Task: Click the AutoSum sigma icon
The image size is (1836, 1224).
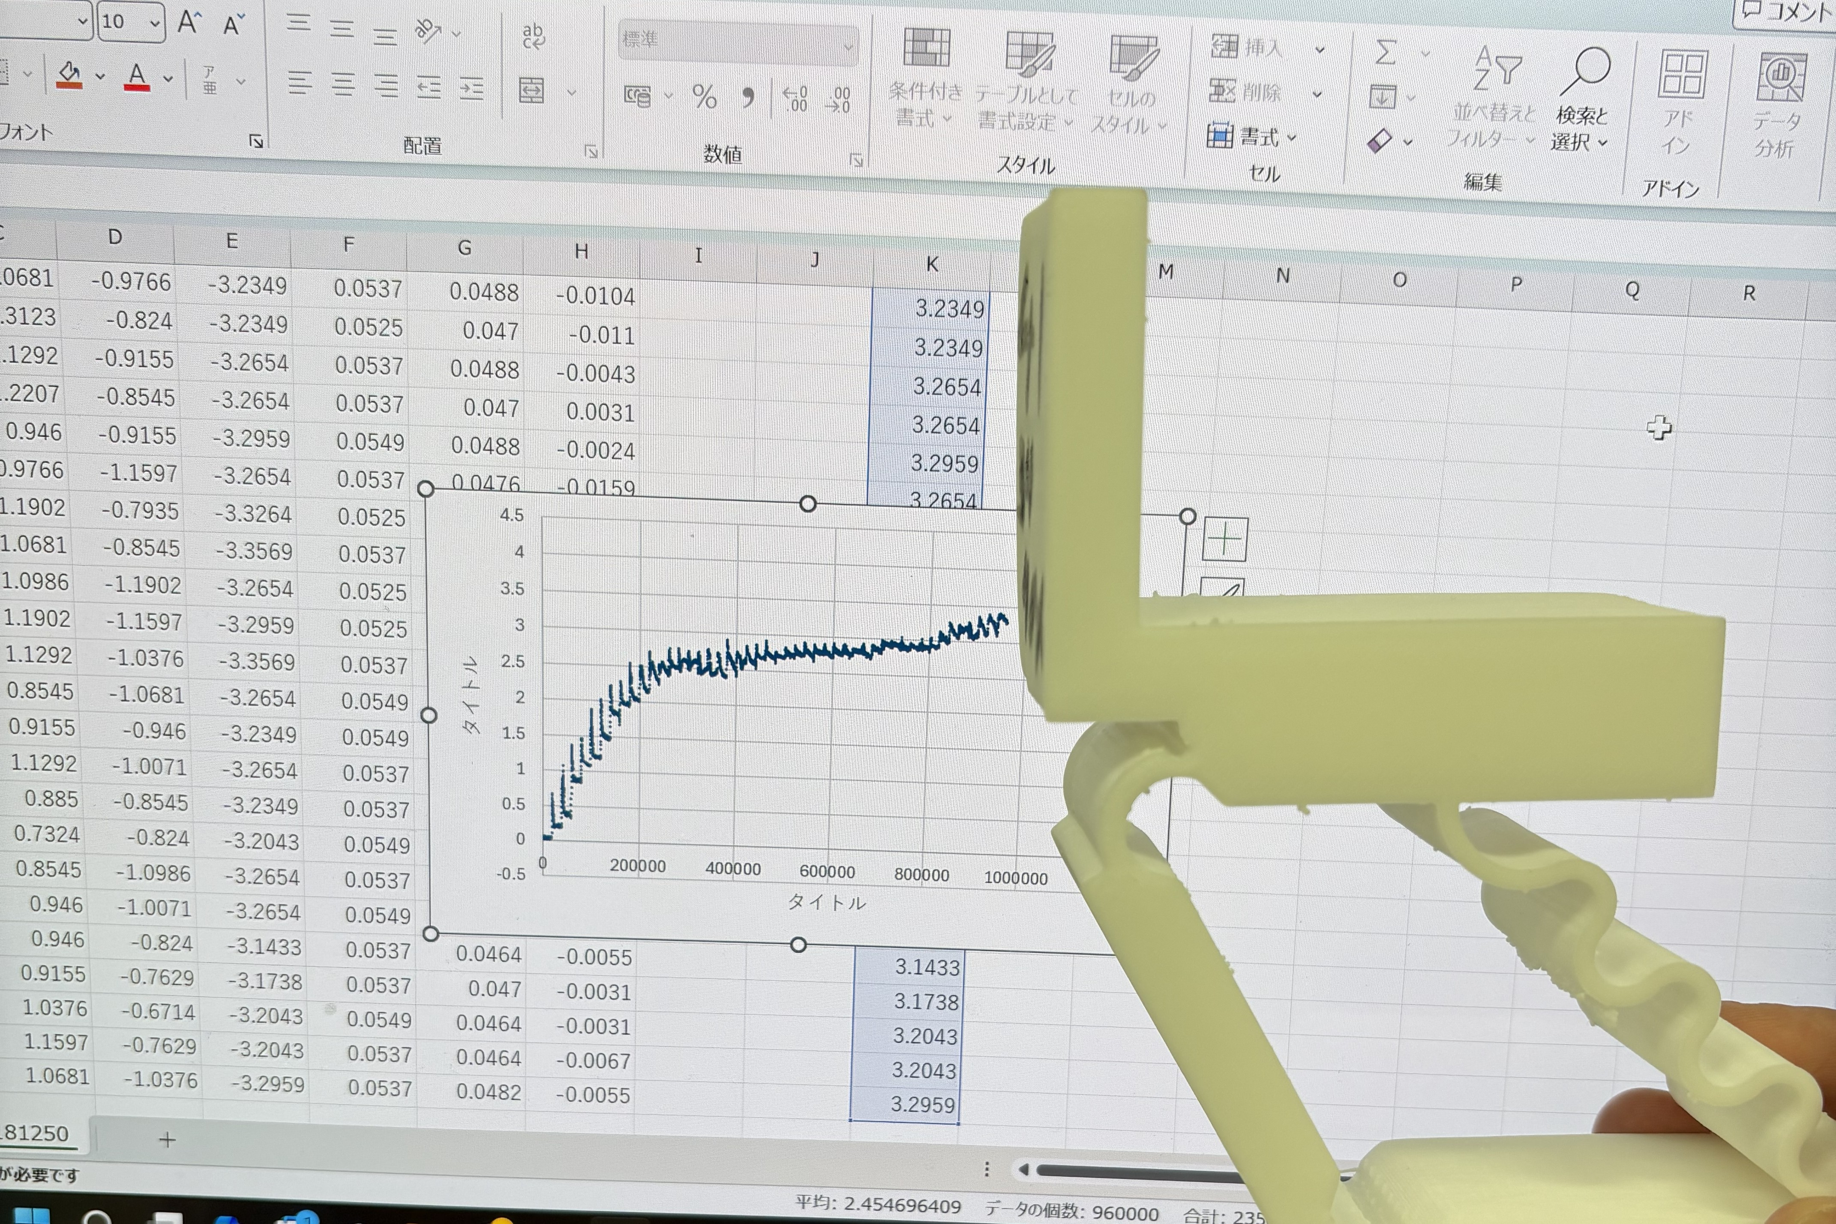Action: click(x=1386, y=53)
